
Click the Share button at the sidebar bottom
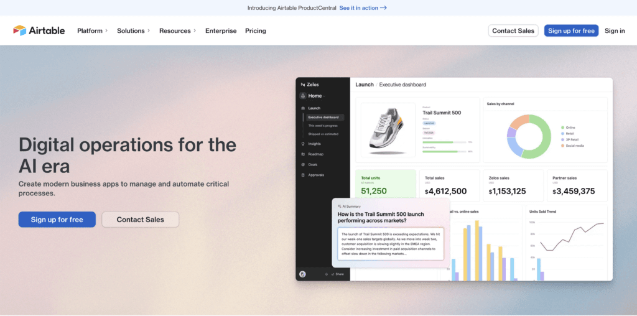[x=338, y=274]
